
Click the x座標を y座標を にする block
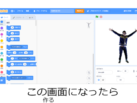click(20, 53)
